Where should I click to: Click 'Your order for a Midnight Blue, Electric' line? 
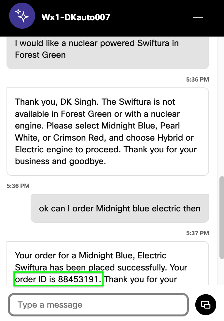click(91, 255)
